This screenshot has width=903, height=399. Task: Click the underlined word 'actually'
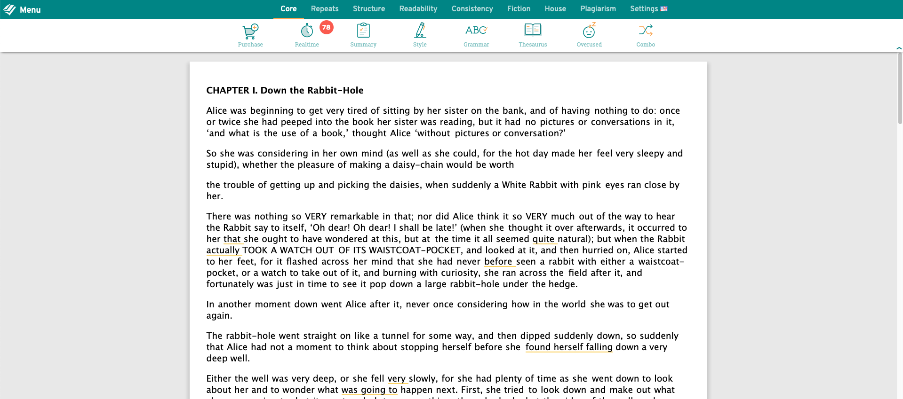tap(223, 250)
